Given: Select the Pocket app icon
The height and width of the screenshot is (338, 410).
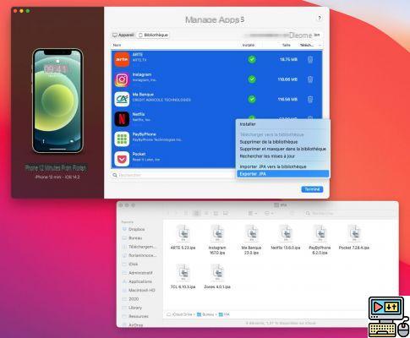Looking at the screenshot, I should coord(122,159).
